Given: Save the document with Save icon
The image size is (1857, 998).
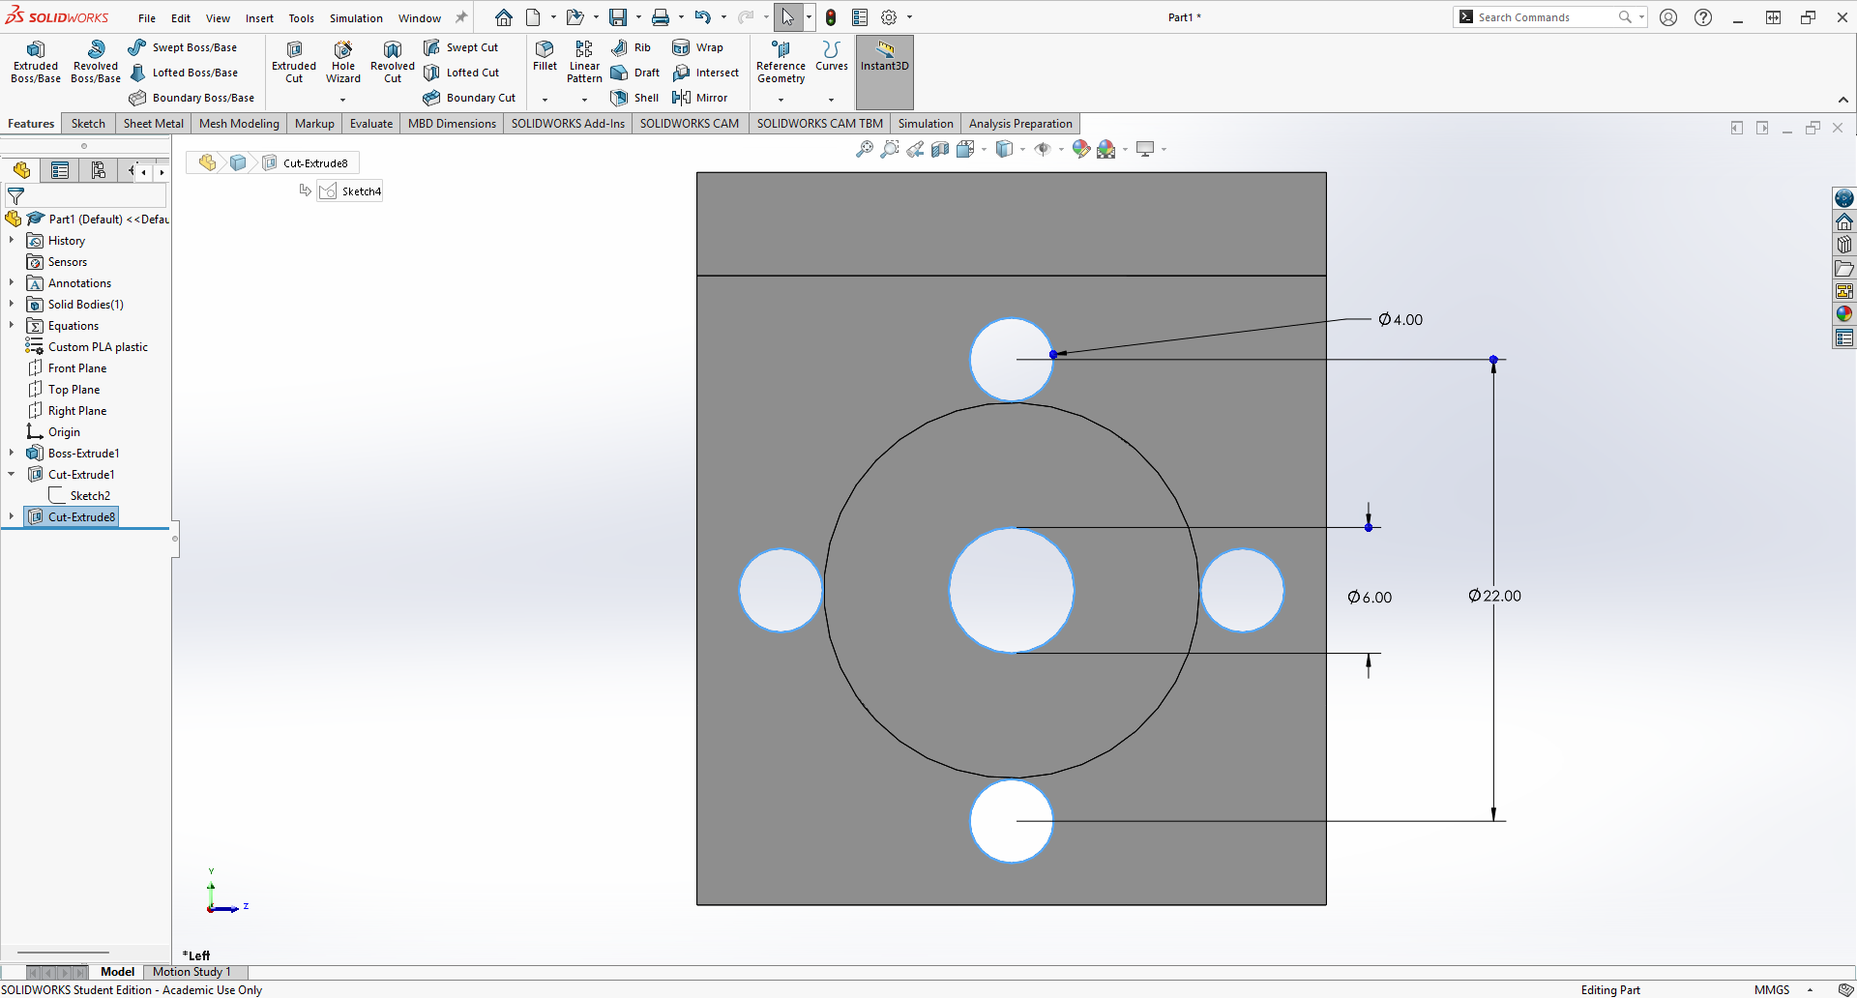Looking at the screenshot, I should click(x=617, y=17).
